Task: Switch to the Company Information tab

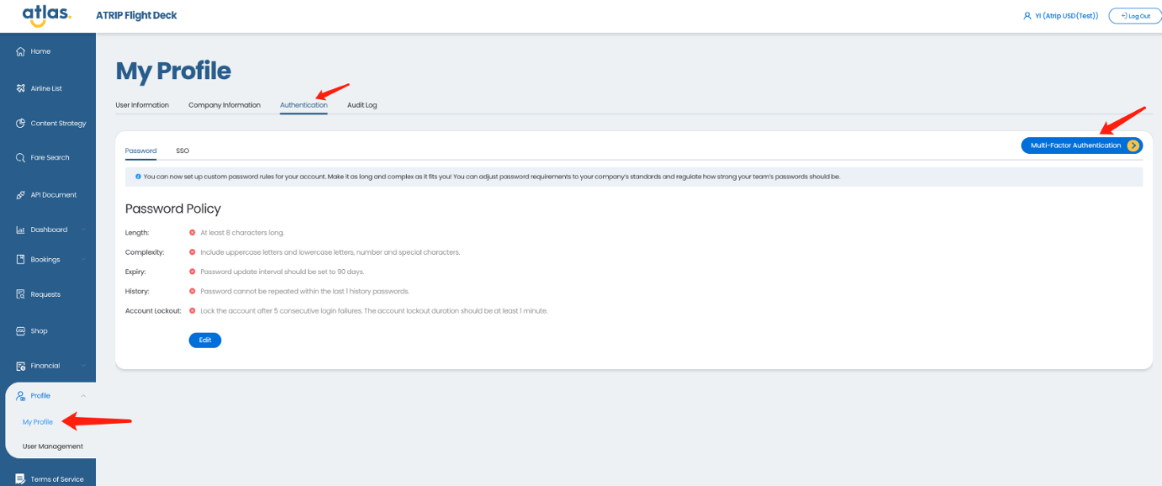Action: click(224, 105)
